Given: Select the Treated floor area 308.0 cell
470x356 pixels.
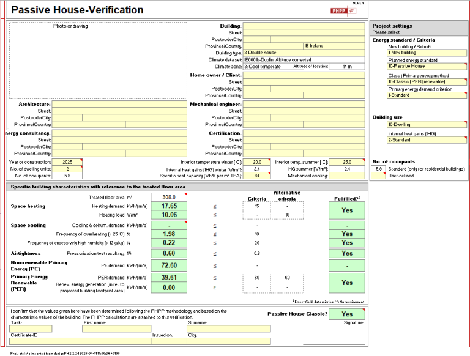Looking at the screenshot, I should click(x=169, y=197).
